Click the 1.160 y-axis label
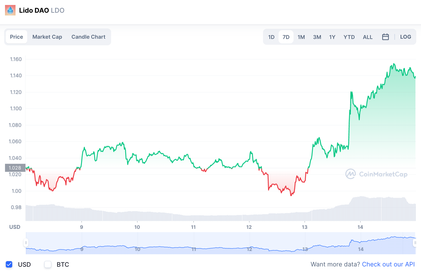The image size is (421, 275). pyautogui.click(x=16, y=59)
